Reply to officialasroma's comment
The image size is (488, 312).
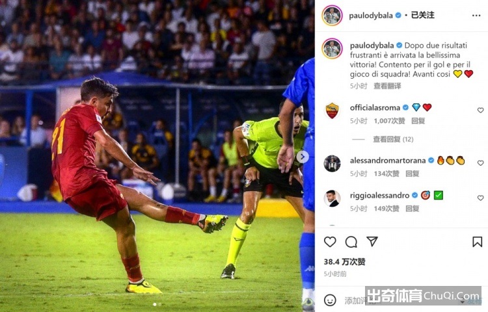pos(418,121)
